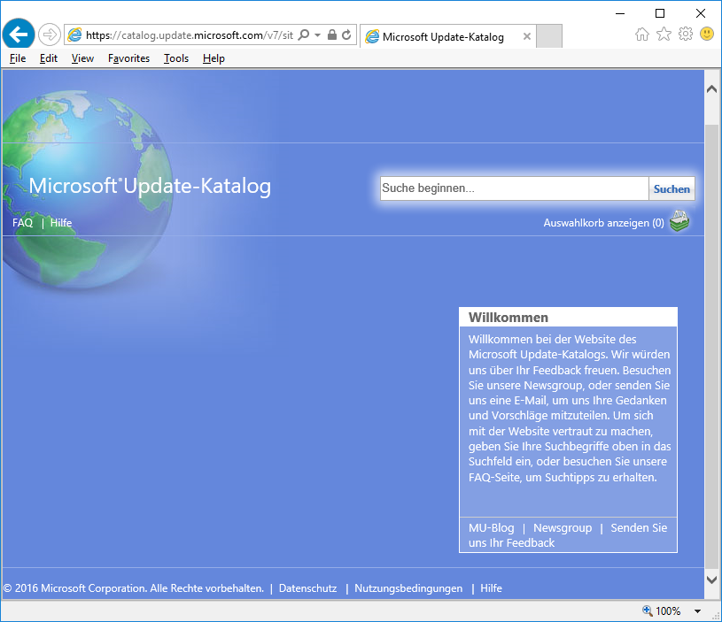Open the FAQ link under the title

coord(22,223)
